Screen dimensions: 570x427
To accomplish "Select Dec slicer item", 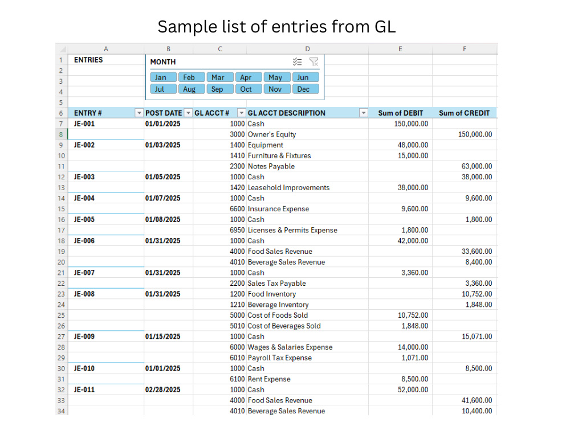I will click(x=306, y=89).
